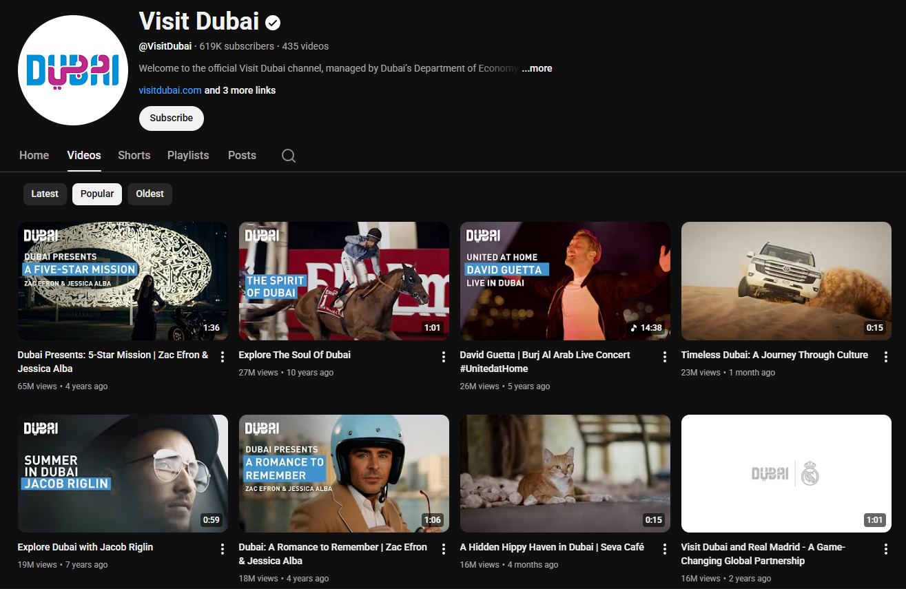Click the '5 years ago' upload date
Image resolution: width=906 pixels, height=589 pixels.
point(529,386)
